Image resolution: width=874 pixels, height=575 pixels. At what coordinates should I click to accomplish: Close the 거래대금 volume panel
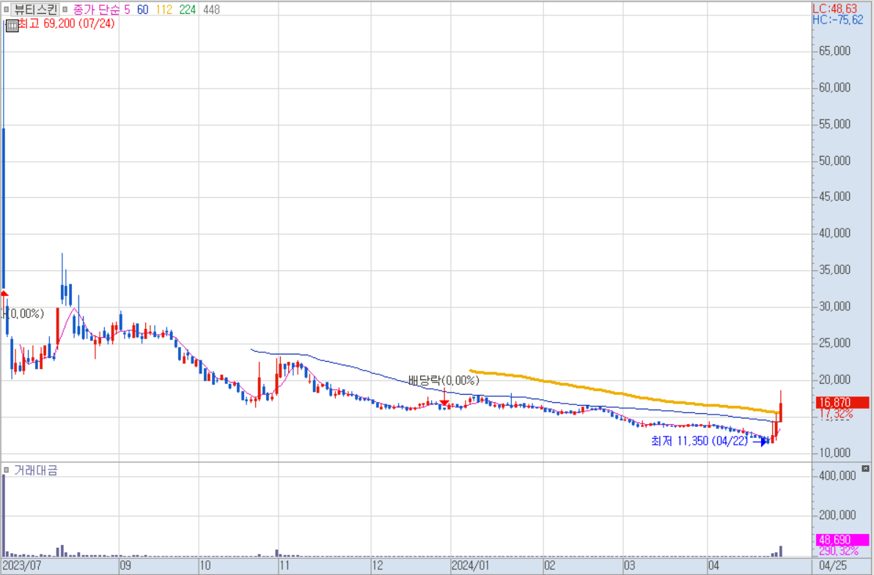865,469
